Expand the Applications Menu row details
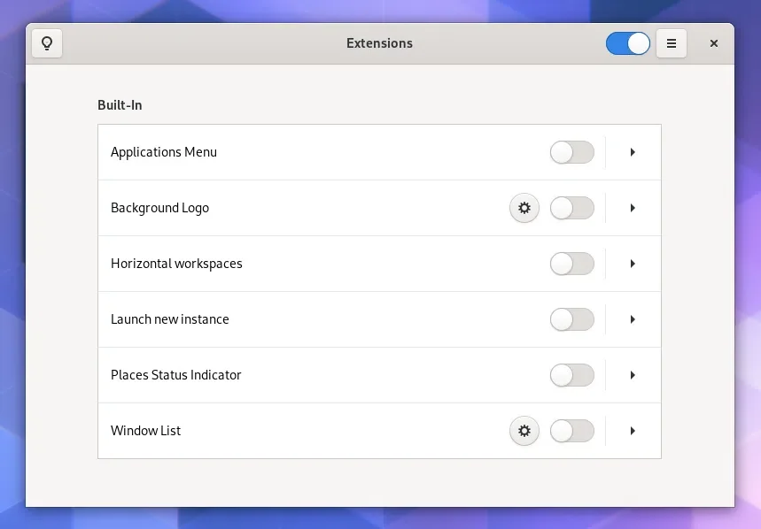 point(633,152)
